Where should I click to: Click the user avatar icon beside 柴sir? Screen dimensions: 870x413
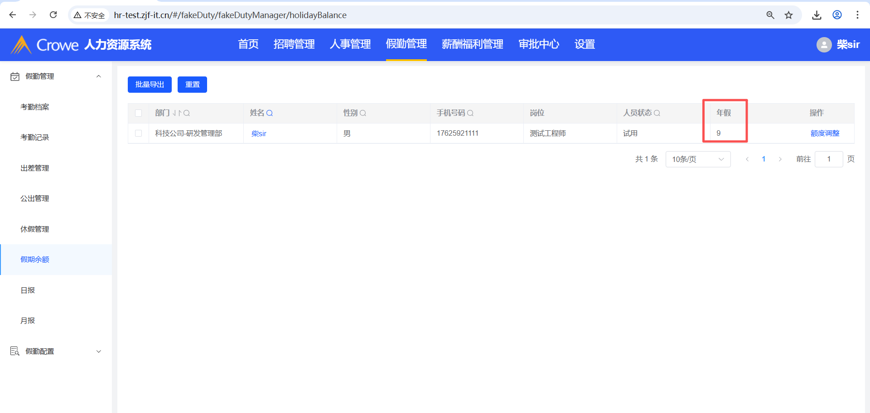coord(824,44)
